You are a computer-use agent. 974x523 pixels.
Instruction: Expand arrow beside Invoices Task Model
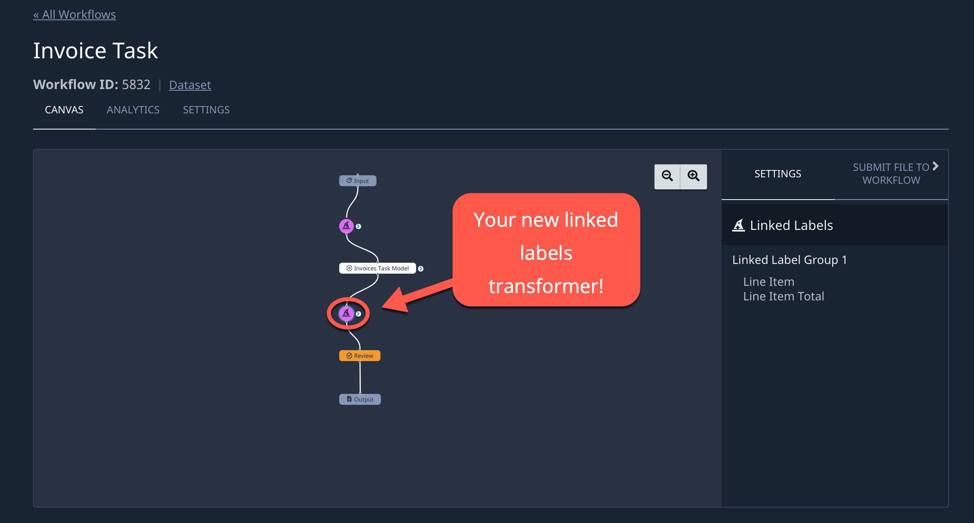[421, 268]
